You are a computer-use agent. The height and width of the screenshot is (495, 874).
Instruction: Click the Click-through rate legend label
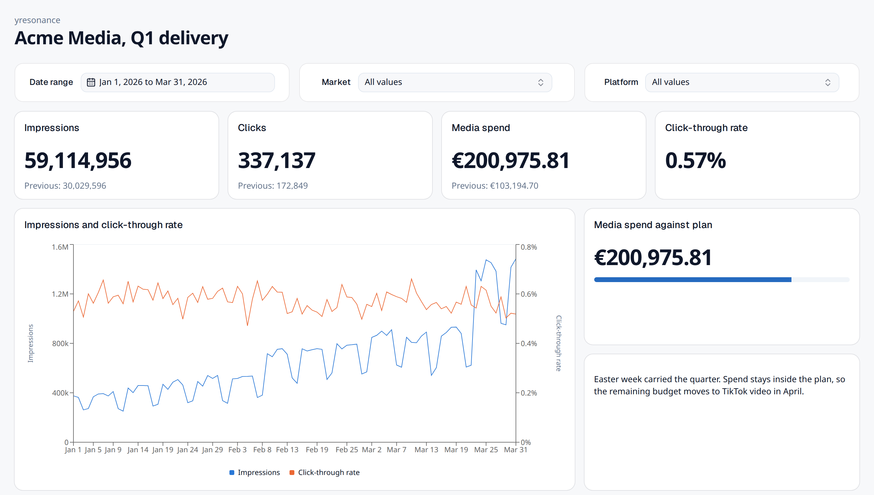coord(329,472)
